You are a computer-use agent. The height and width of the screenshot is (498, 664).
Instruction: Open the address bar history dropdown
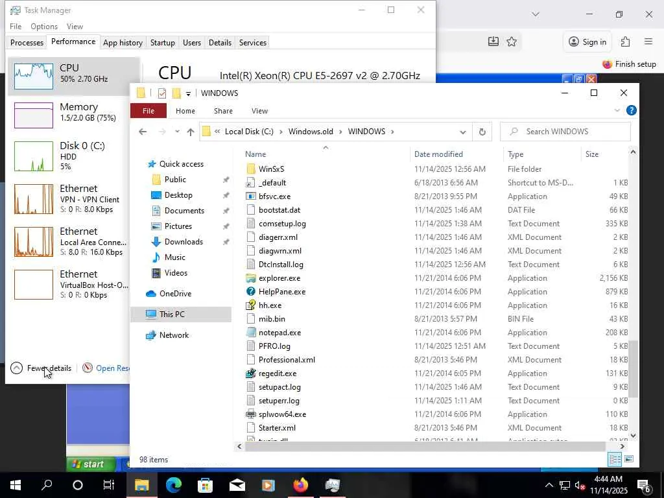click(x=462, y=132)
